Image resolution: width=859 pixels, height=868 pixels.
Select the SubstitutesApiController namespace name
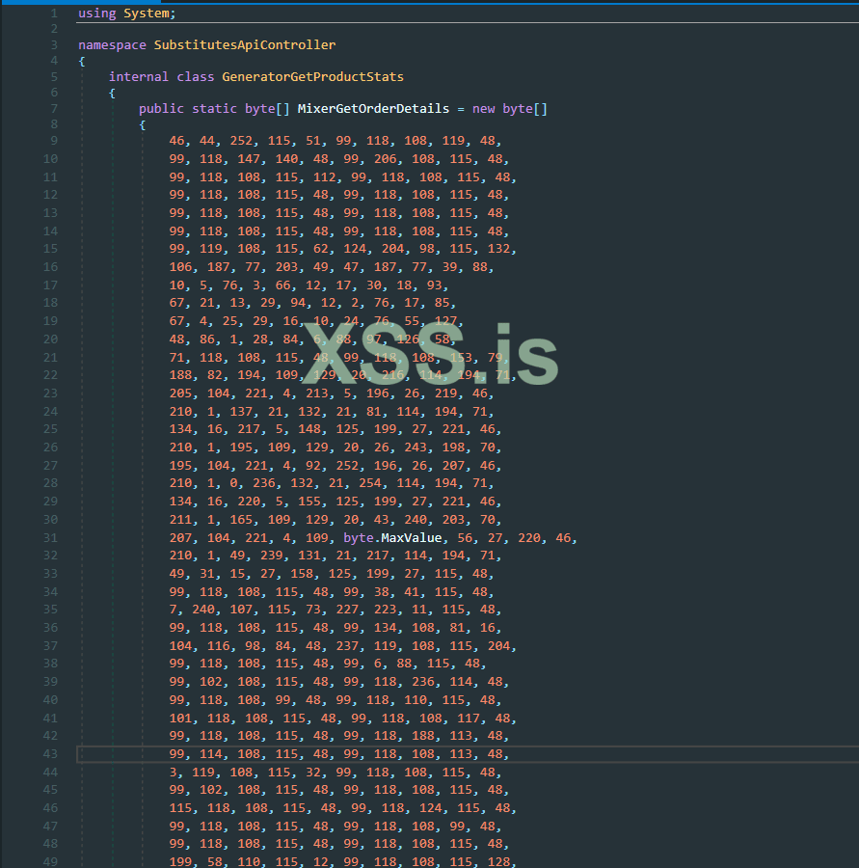pos(245,44)
